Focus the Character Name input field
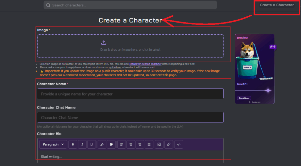301x166 pixels. 130,94
